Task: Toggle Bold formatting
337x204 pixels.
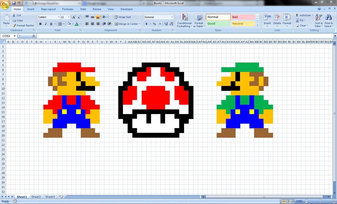Action: pyautogui.click(x=40, y=24)
